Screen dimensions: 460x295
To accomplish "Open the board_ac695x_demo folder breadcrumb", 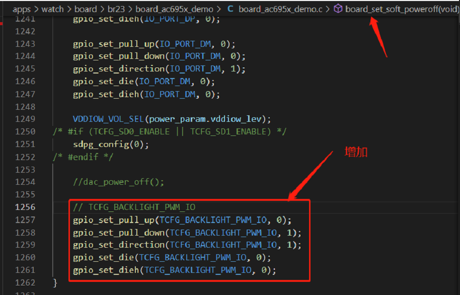I will (x=175, y=10).
